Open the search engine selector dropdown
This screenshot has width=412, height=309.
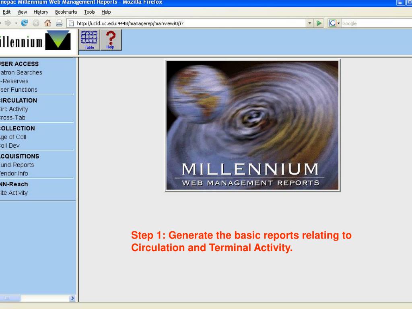tap(338, 23)
